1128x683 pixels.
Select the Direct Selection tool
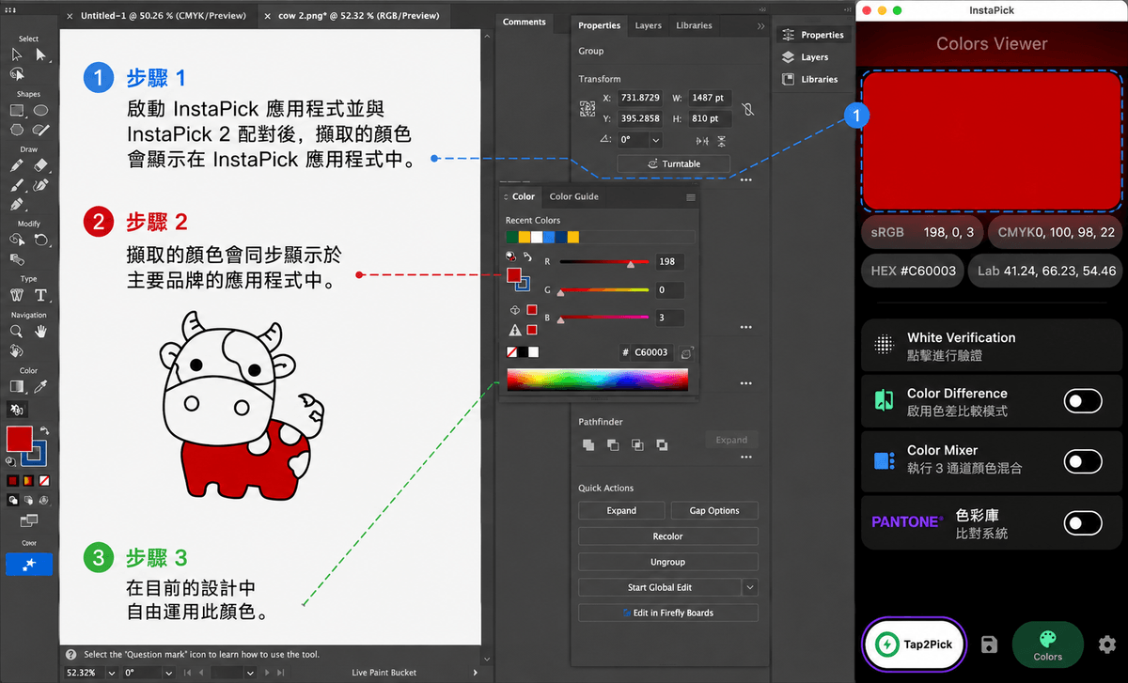click(41, 55)
